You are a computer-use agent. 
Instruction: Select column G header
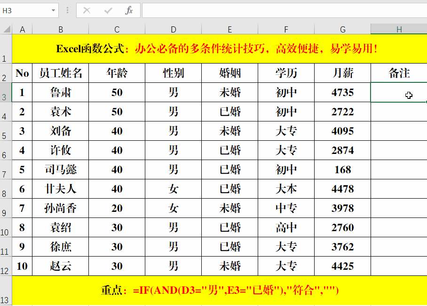[342, 29]
